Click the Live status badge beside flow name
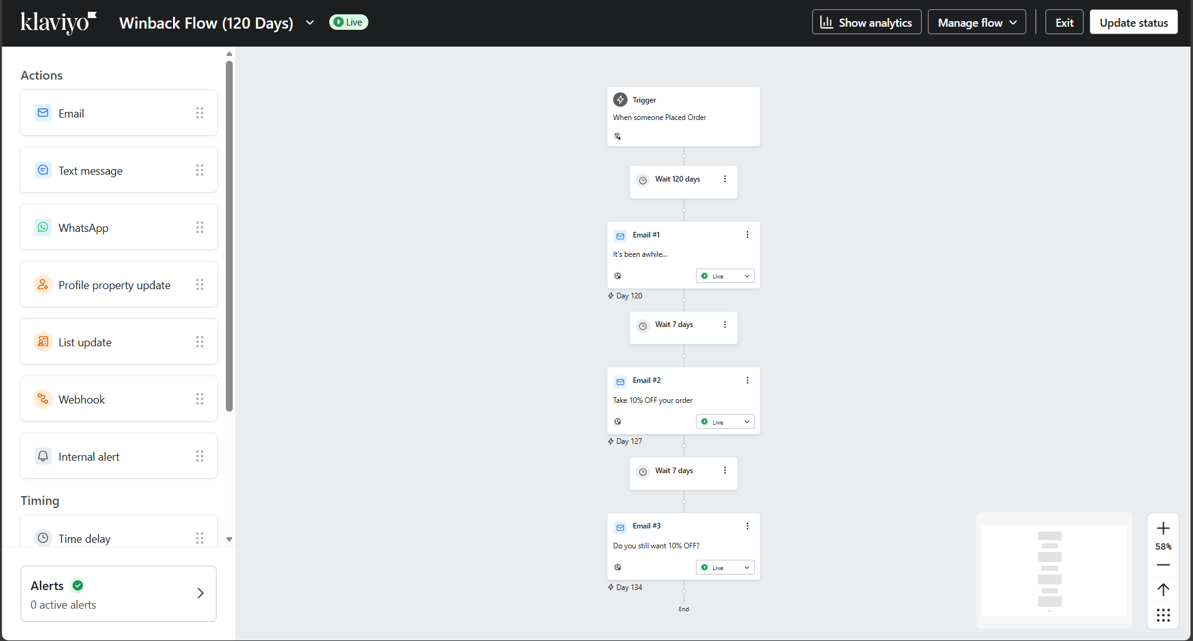Viewport: 1193px width, 641px height. (348, 22)
